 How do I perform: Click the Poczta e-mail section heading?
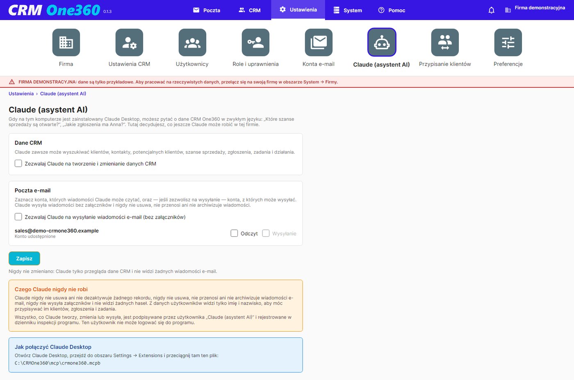tap(32, 190)
